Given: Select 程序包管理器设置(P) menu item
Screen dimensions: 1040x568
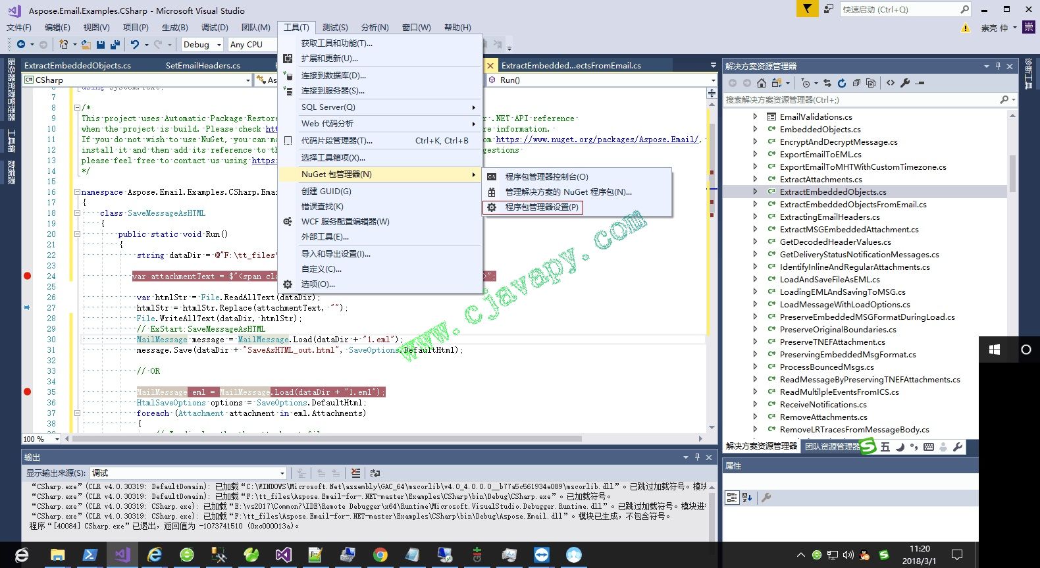Looking at the screenshot, I should click(x=534, y=207).
